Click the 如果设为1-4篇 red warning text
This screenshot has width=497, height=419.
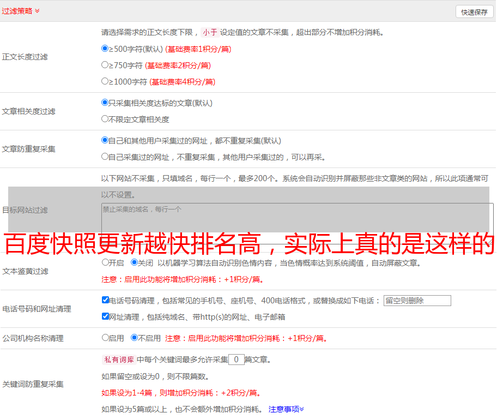(x=182, y=393)
